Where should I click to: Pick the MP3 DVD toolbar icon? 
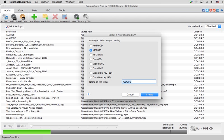[x=22, y=18]
